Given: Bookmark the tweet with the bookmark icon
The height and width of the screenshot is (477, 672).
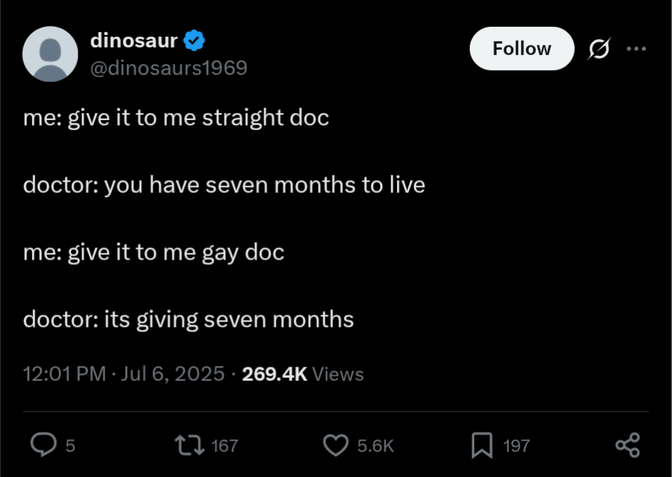Looking at the screenshot, I should [x=482, y=445].
